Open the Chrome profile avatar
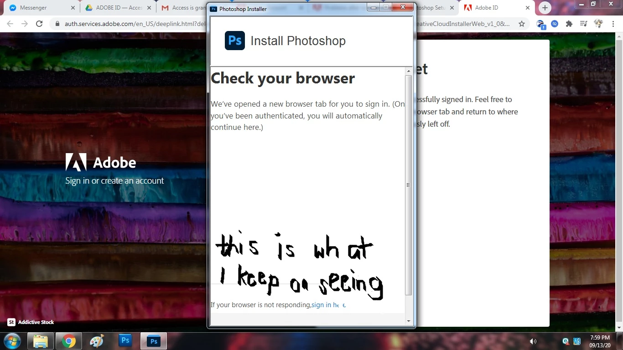This screenshot has height=350, width=623. click(598, 24)
